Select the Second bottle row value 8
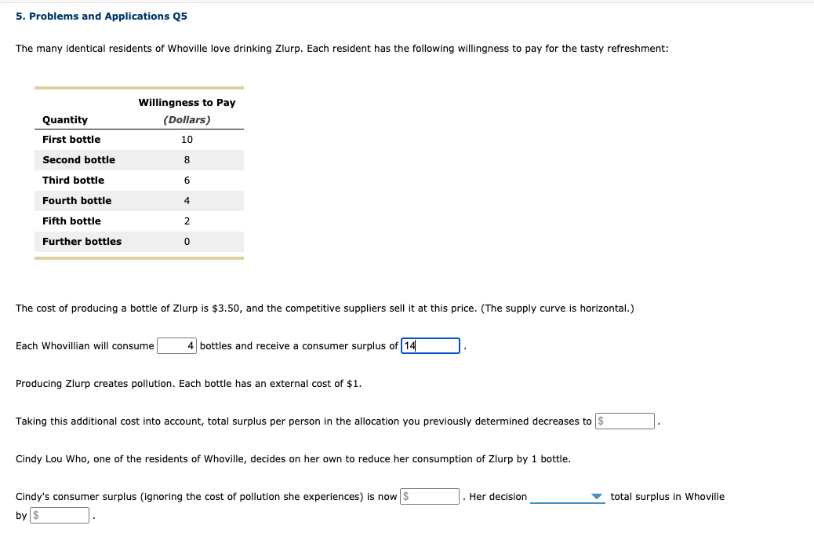 coord(187,159)
